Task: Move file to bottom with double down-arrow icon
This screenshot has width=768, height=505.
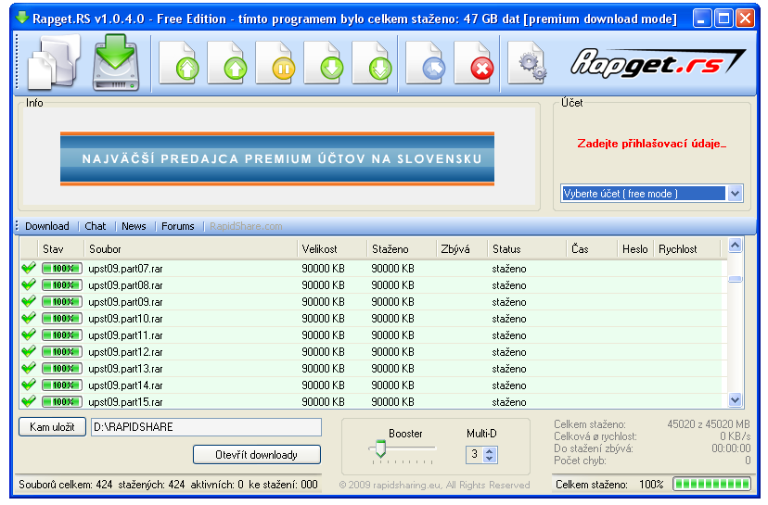Action: pyautogui.click(x=372, y=63)
